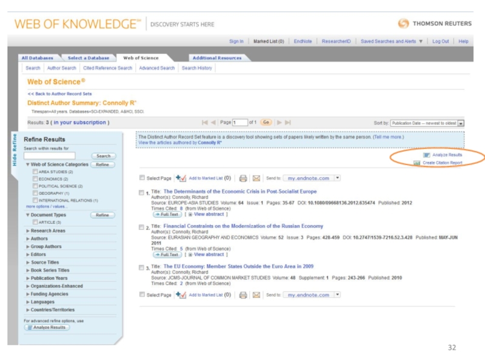Click the Analyze Results icon at top right
Viewport: 485px width, 364px height.
427,155
